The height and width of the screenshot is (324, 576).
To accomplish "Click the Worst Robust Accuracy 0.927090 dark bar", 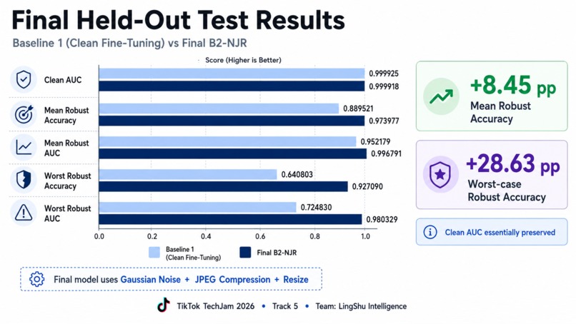I will pyautogui.click(x=224, y=186).
